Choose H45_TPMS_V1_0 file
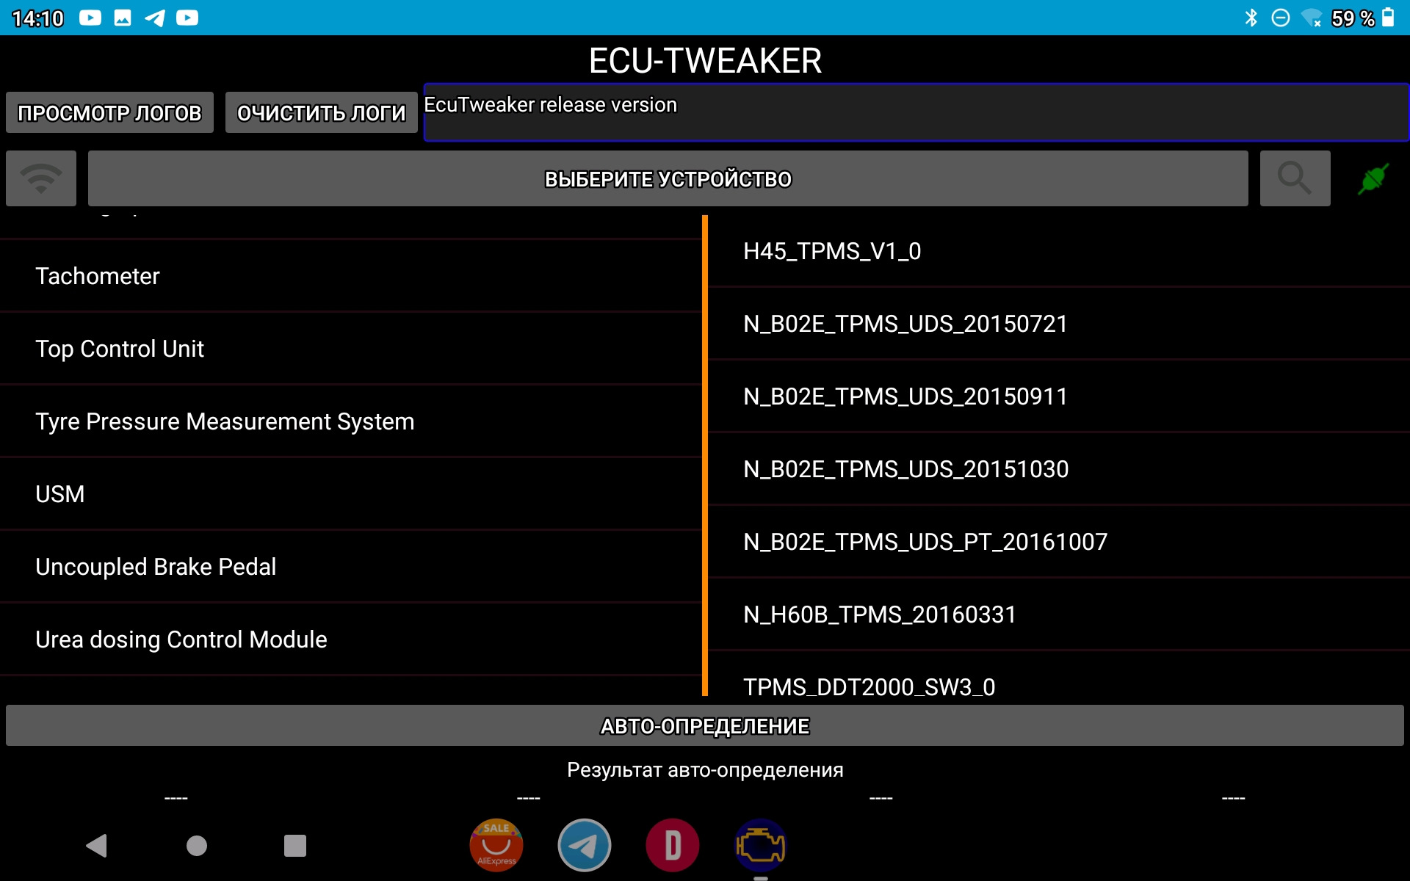The width and height of the screenshot is (1410, 881). [x=1059, y=251]
